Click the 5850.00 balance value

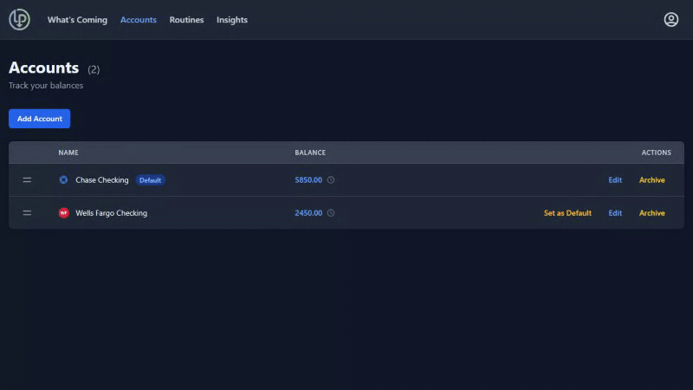pos(308,180)
